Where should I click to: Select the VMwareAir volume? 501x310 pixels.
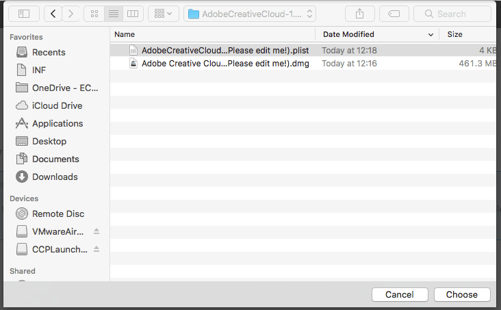tap(57, 231)
